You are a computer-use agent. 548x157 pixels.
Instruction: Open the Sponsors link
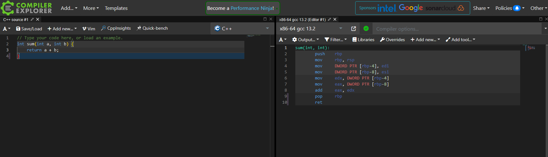pyautogui.click(x=367, y=8)
